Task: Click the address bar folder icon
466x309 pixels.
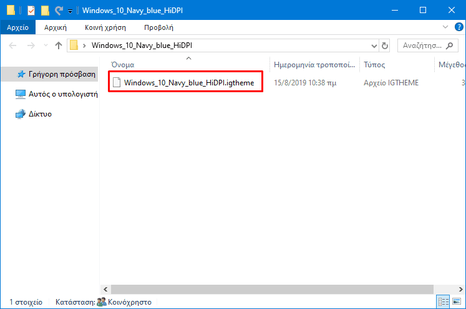Action: pos(74,45)
